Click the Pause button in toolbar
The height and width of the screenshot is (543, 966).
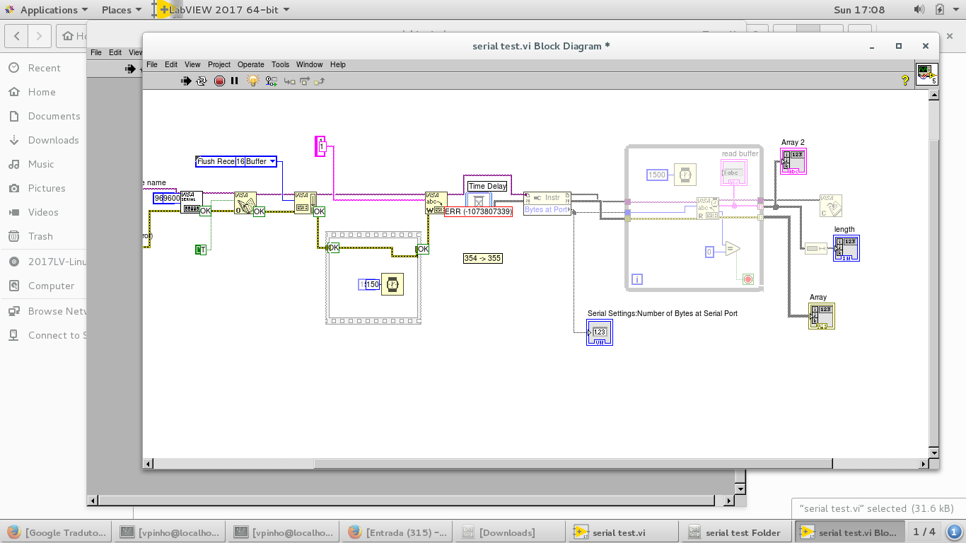coord(235,81)
